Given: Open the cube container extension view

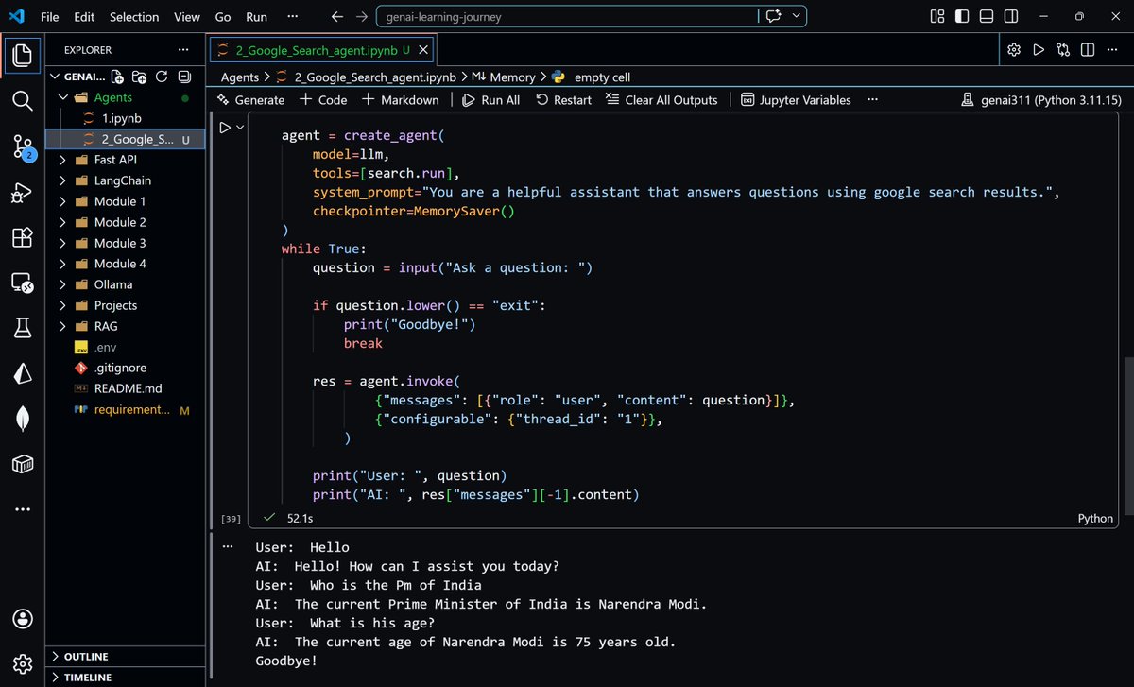Looking at the screenshot, I should click(x=23, y=464).
